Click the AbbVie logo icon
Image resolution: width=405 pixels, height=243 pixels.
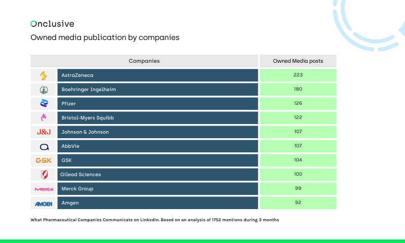[44, 147]
